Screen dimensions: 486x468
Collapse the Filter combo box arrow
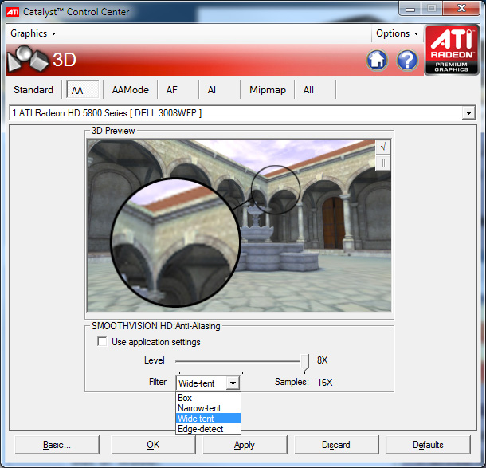tap(232, 383)
